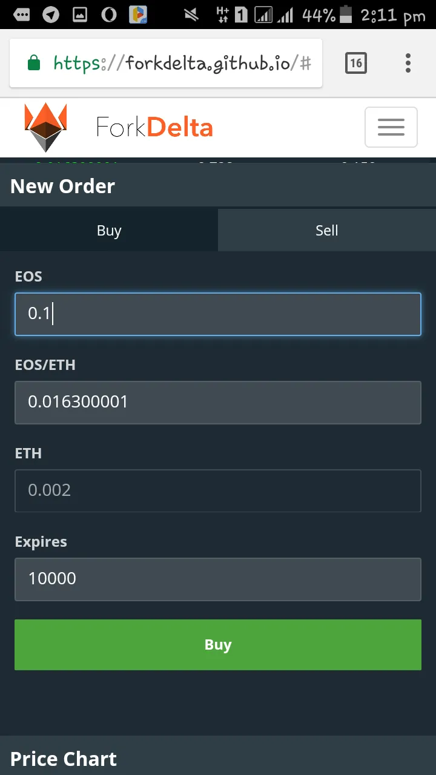Click the ETH total field showing 0.002
436x775 pixels.
(218, 491)
